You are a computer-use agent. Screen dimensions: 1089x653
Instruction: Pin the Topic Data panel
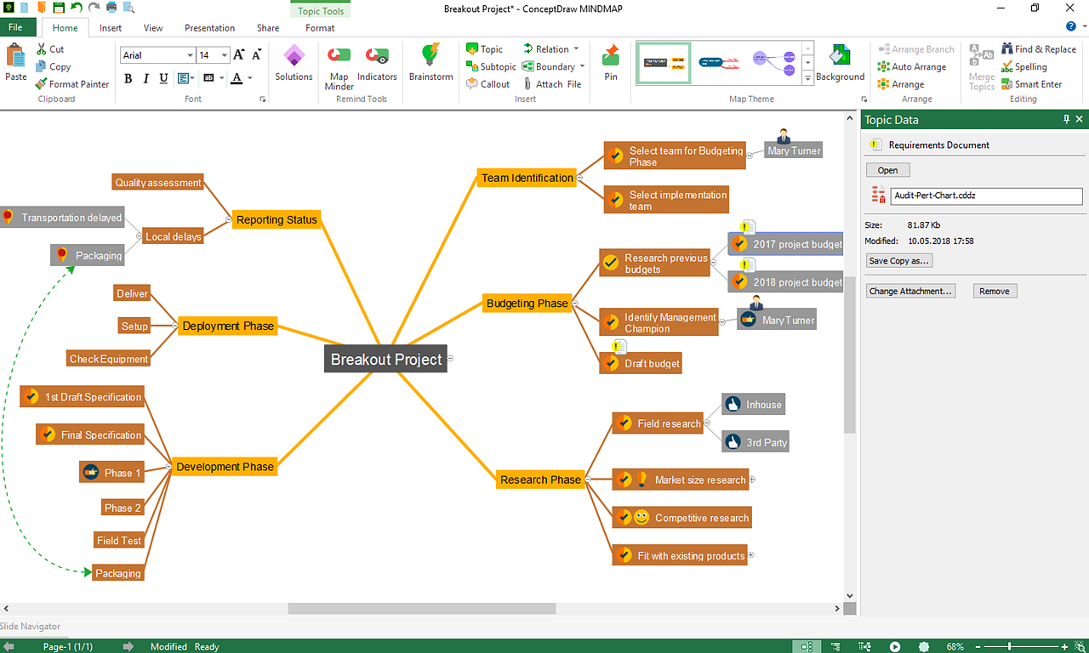[1066, 120]
